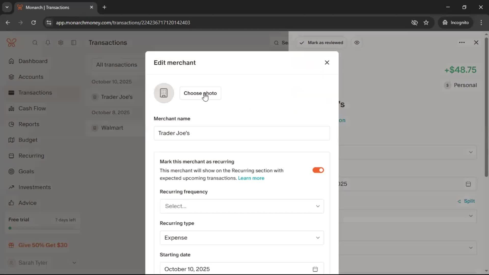The height and width of the screenshot is (275, 489).
Task: Toggle transaction visibility eye icon
Action: (357, 43)
